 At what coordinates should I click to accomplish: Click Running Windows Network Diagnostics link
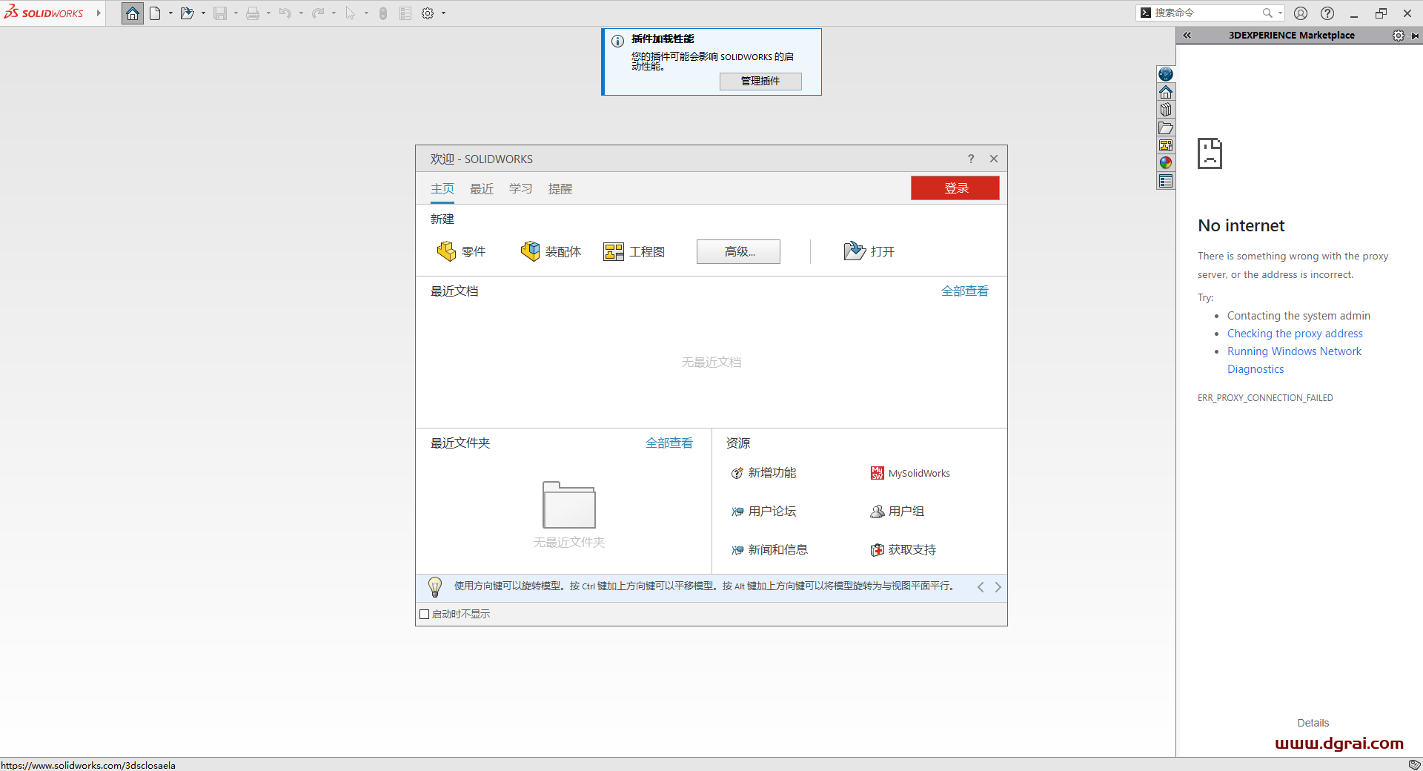pyautogui.click(x=1294, y=360)
